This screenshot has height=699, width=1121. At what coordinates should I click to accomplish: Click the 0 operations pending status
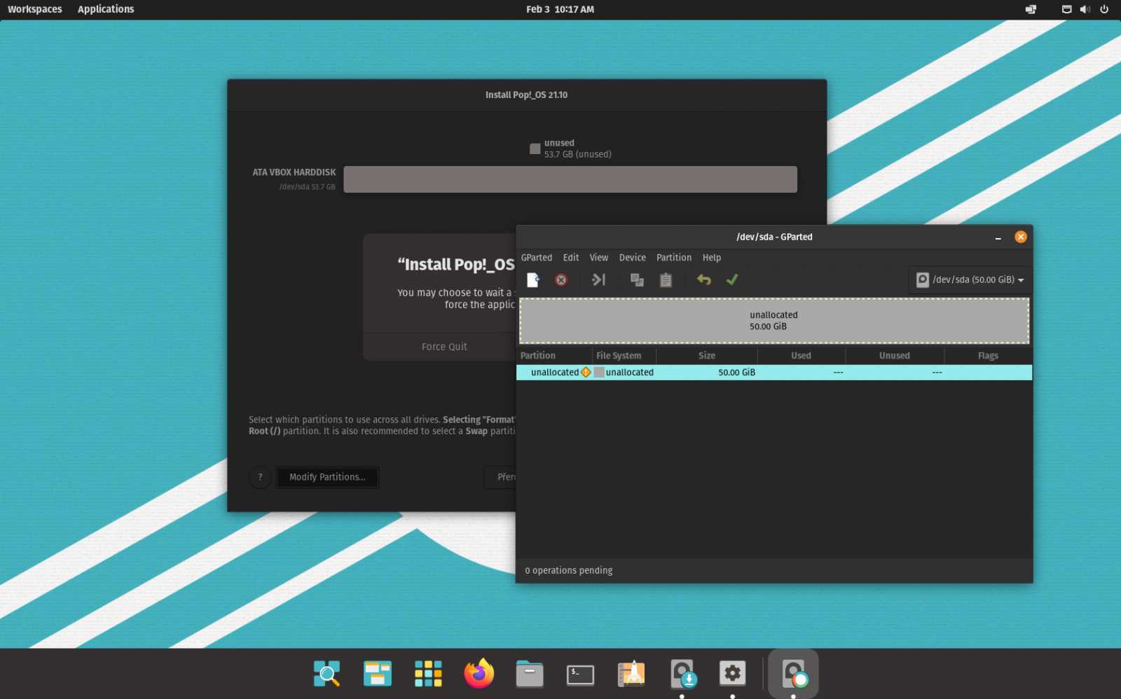(569, 571)
